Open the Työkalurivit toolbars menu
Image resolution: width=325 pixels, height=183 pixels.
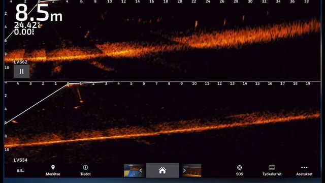click(x=272, y=170)
